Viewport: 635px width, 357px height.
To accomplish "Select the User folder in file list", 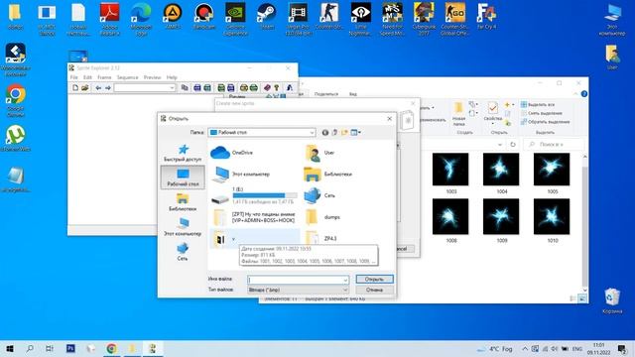I will click(x=319, y=153).
